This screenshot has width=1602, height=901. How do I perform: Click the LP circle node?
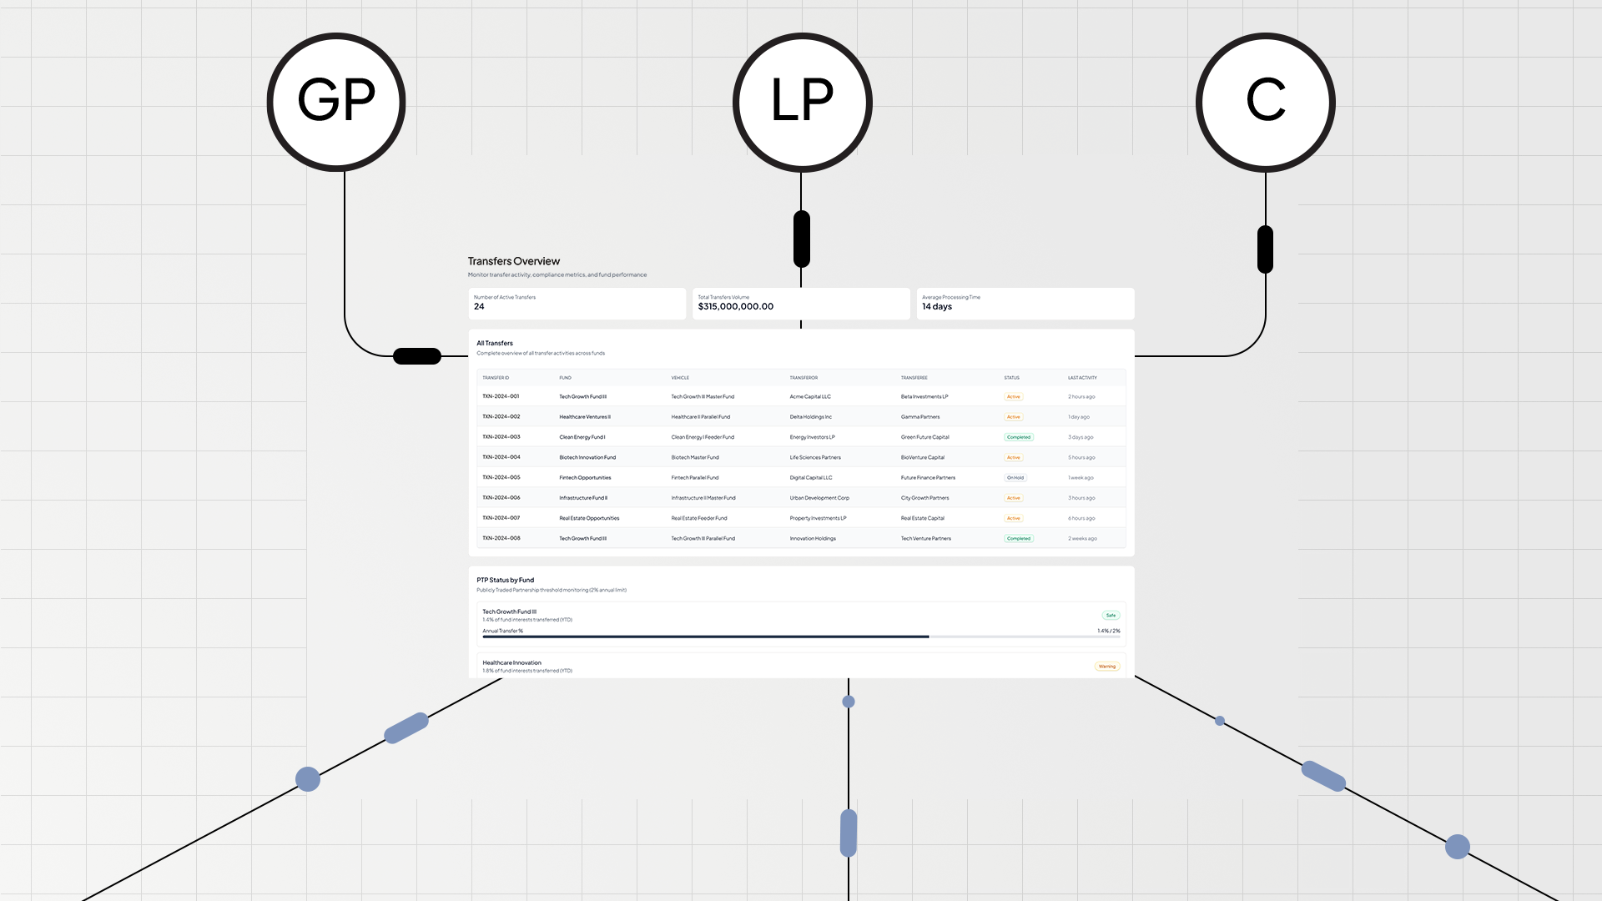coord(802,102)
